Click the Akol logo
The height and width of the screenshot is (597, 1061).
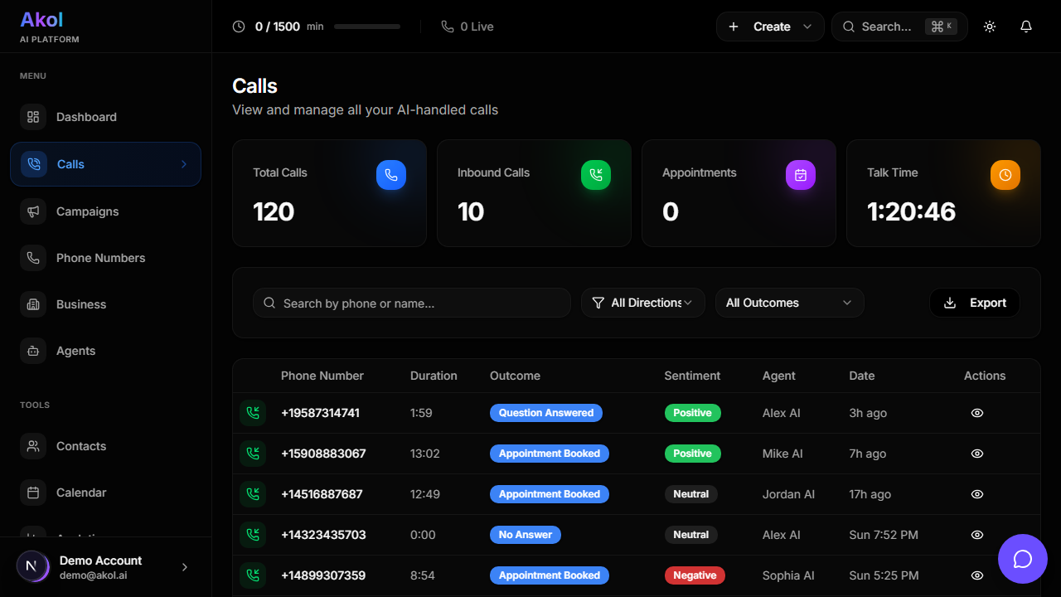[x=41, y=20]
